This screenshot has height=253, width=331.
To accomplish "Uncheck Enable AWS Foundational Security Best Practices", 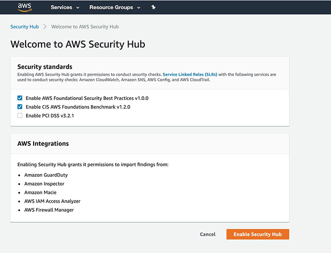I will point(20,98).
